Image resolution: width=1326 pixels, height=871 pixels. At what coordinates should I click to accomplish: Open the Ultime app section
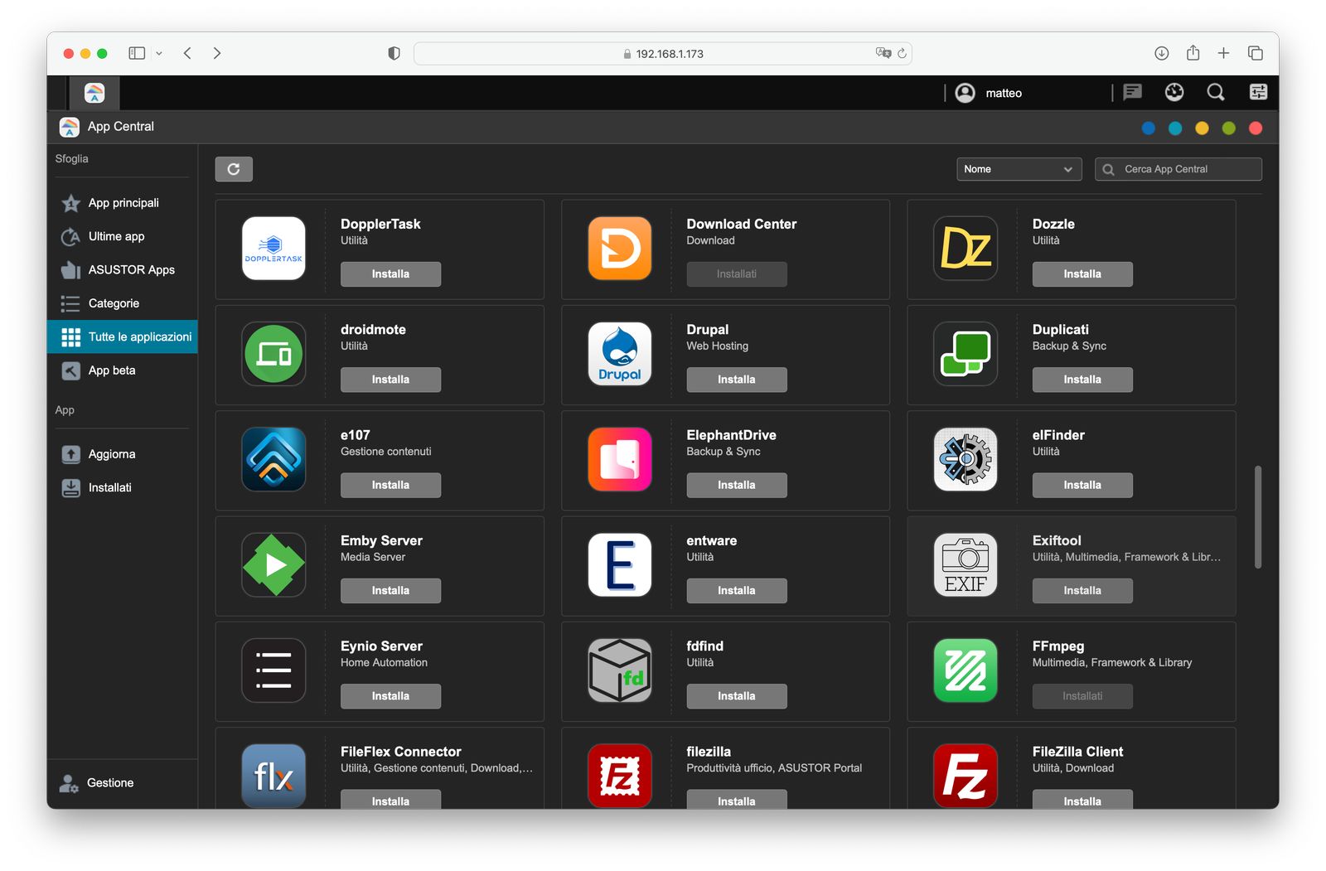pyautogui.click(x=123, y=236)
